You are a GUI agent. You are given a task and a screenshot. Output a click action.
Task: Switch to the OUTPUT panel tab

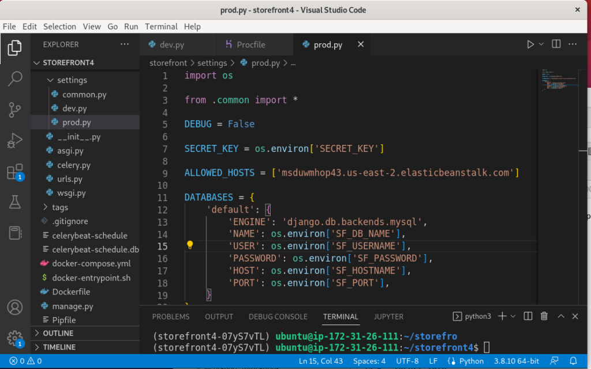[x=219, y=316]
